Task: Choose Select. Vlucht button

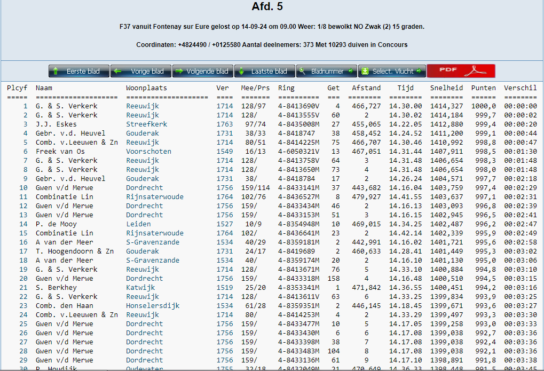Action: tap(392, 71)
